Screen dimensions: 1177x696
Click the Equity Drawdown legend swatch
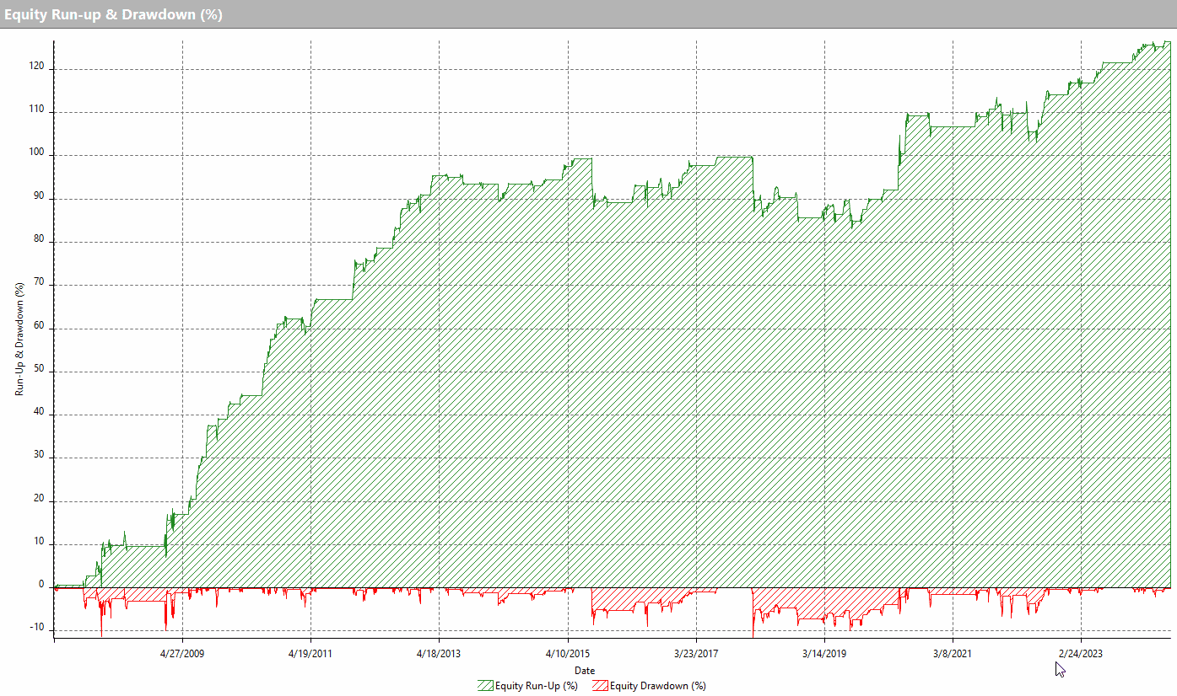601,685
